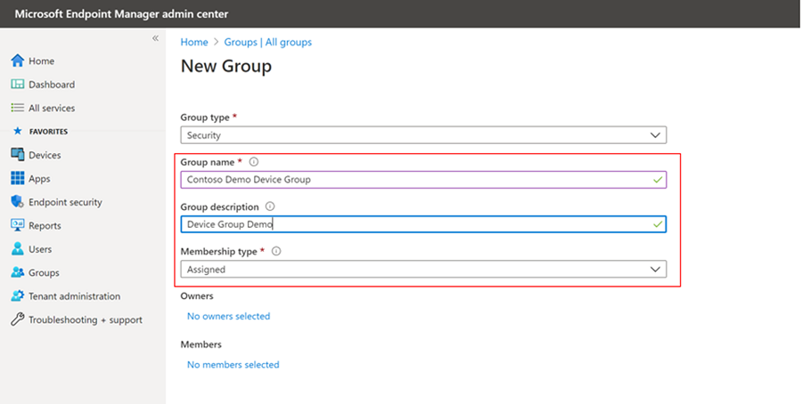Click the Home house icon in sidebar
The image size is (802, 404).
[x=18, y=61]
